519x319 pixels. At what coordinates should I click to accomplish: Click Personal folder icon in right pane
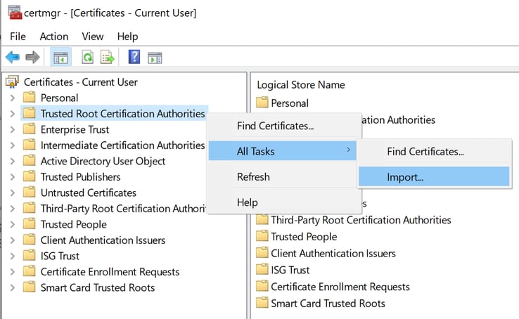tap(262, 103)
